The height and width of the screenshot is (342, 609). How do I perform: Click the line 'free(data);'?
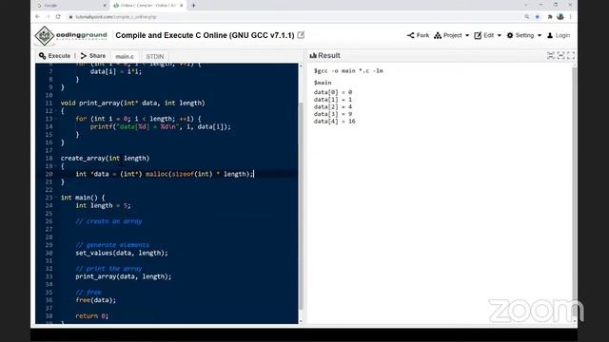tap(95, 300)
